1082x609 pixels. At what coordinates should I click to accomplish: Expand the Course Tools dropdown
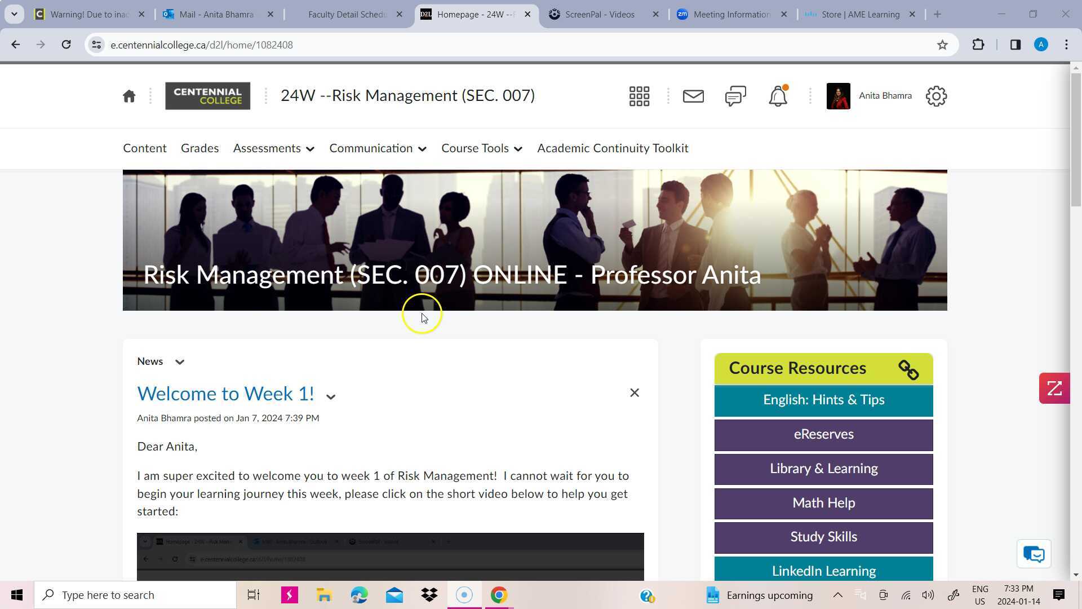click(x=481, y=148)
